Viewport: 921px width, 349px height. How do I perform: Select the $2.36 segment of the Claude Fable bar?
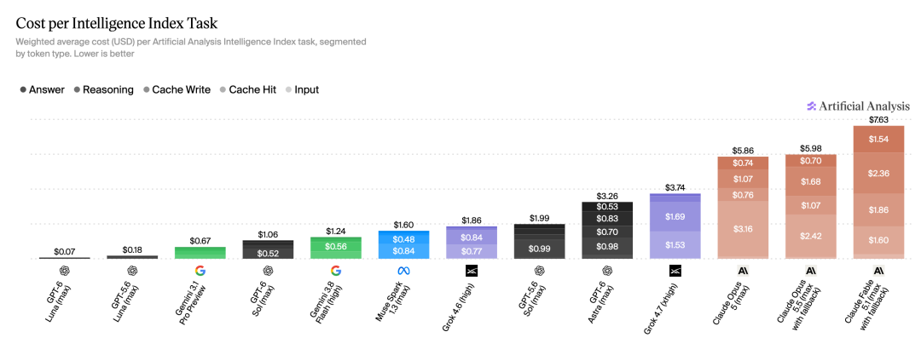[x=878, y=173]
